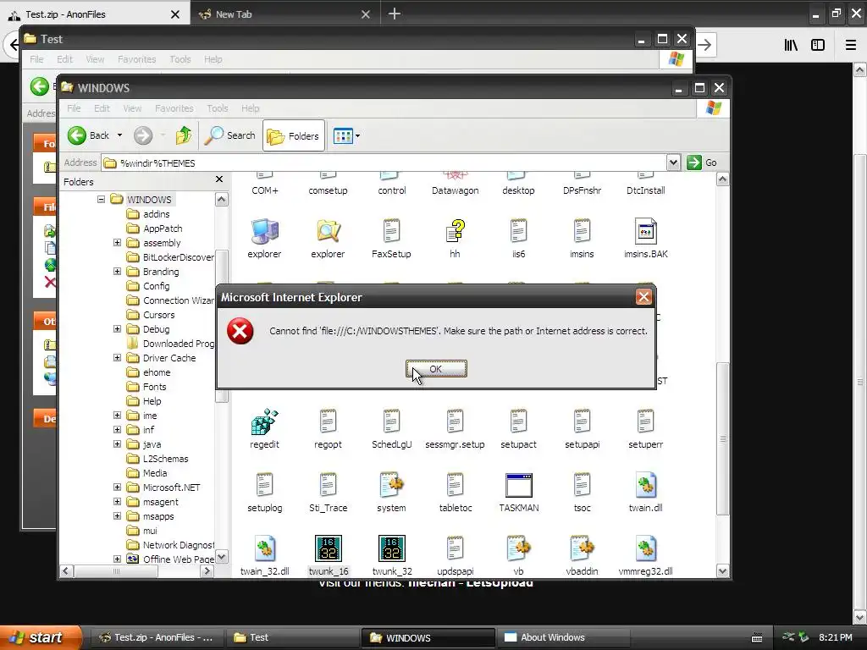Viewport: 867px width, 650px height.
Task: Close the Microsoft Internet Explorer error dialog
Action: tap(643, 297)
